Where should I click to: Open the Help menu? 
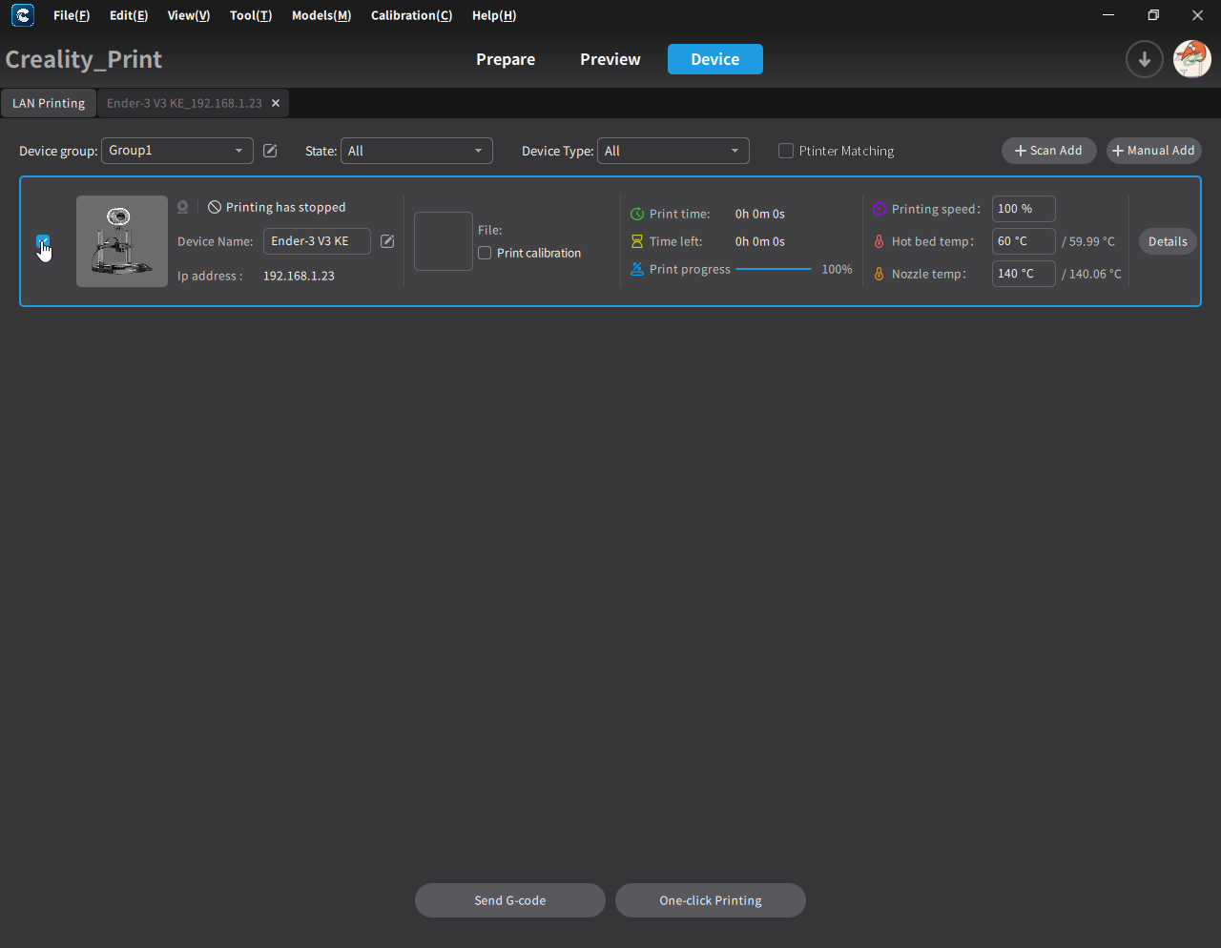click(494, 15)
